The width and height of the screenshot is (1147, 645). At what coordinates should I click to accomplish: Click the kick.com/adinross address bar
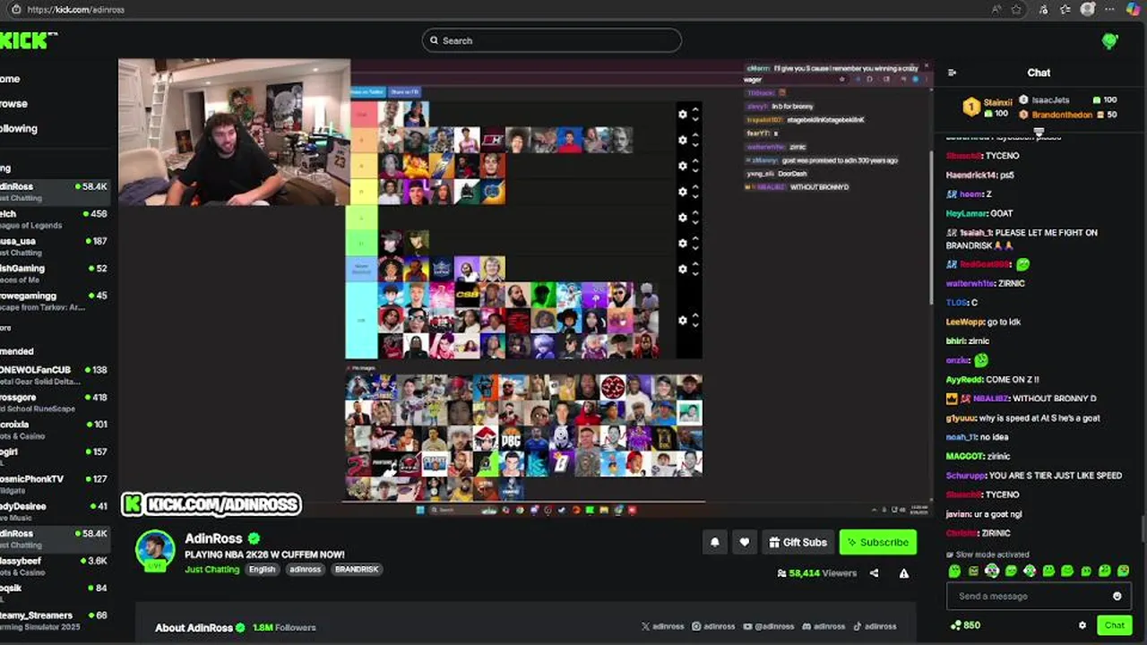point(75,9)
